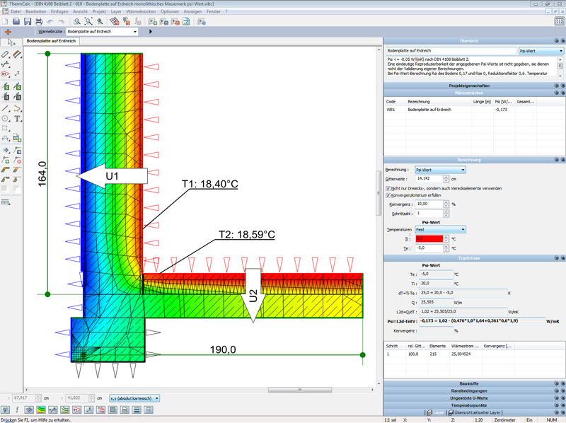Select the orange line drawing tool

click(x=6, y=108)
